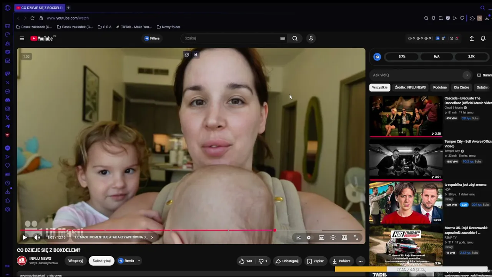Open the INFLU NEWS channel avatar

click(22, 260)
